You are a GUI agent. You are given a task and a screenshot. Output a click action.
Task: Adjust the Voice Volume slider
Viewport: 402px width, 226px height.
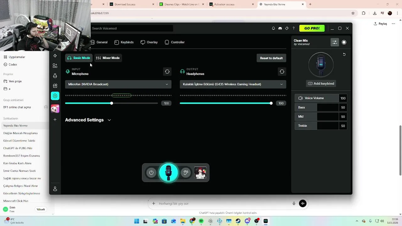321,98
